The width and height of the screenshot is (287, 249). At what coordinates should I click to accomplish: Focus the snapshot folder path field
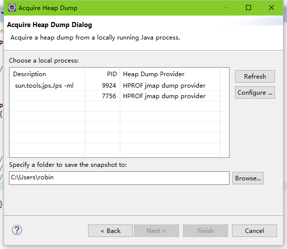click(119, 178)
